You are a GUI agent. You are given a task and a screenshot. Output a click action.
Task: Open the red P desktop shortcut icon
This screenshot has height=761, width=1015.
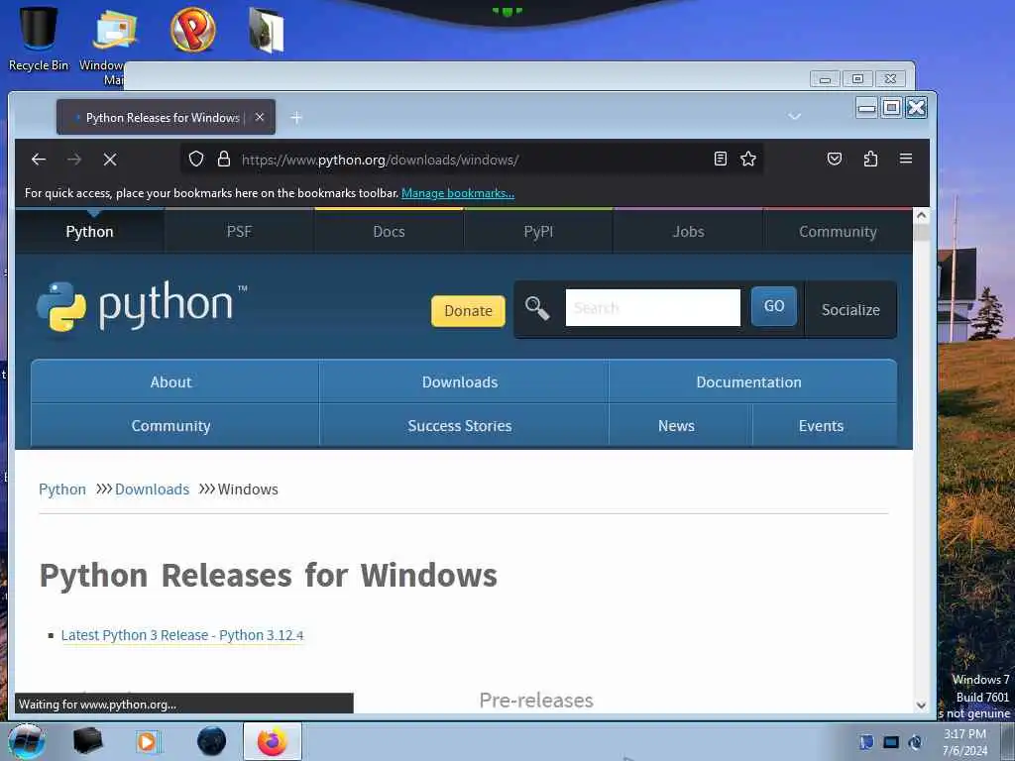[x=193, y=29]
